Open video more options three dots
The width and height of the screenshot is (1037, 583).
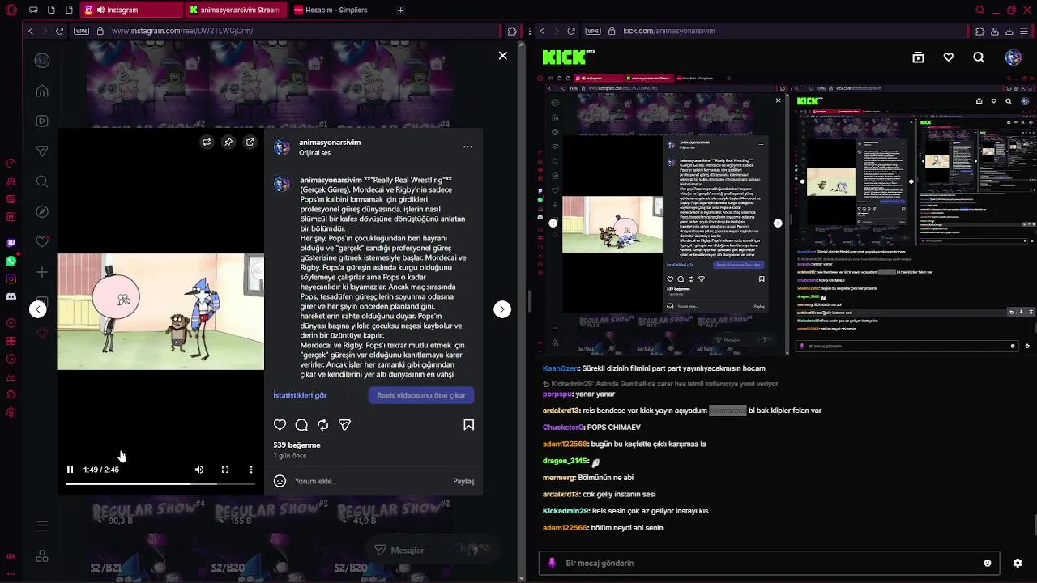coord(251,470)
